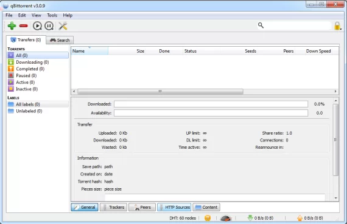
Task: Click the Torrent hash value 'hash'
Action: coord(108,182)
